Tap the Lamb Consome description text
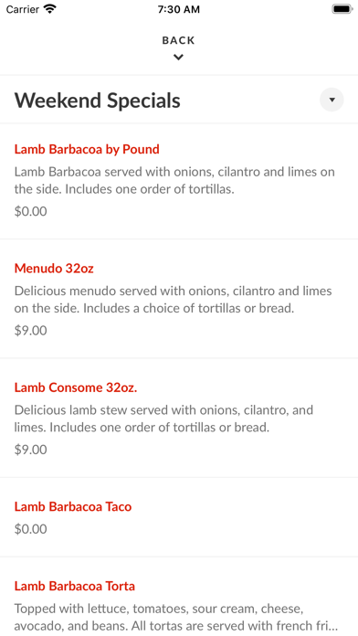Image resolution: width=358 pixels, height=636 pixels. [163, 419]
